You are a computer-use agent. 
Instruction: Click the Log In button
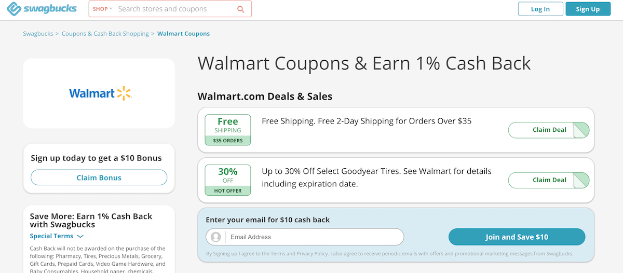pos(540,9)
